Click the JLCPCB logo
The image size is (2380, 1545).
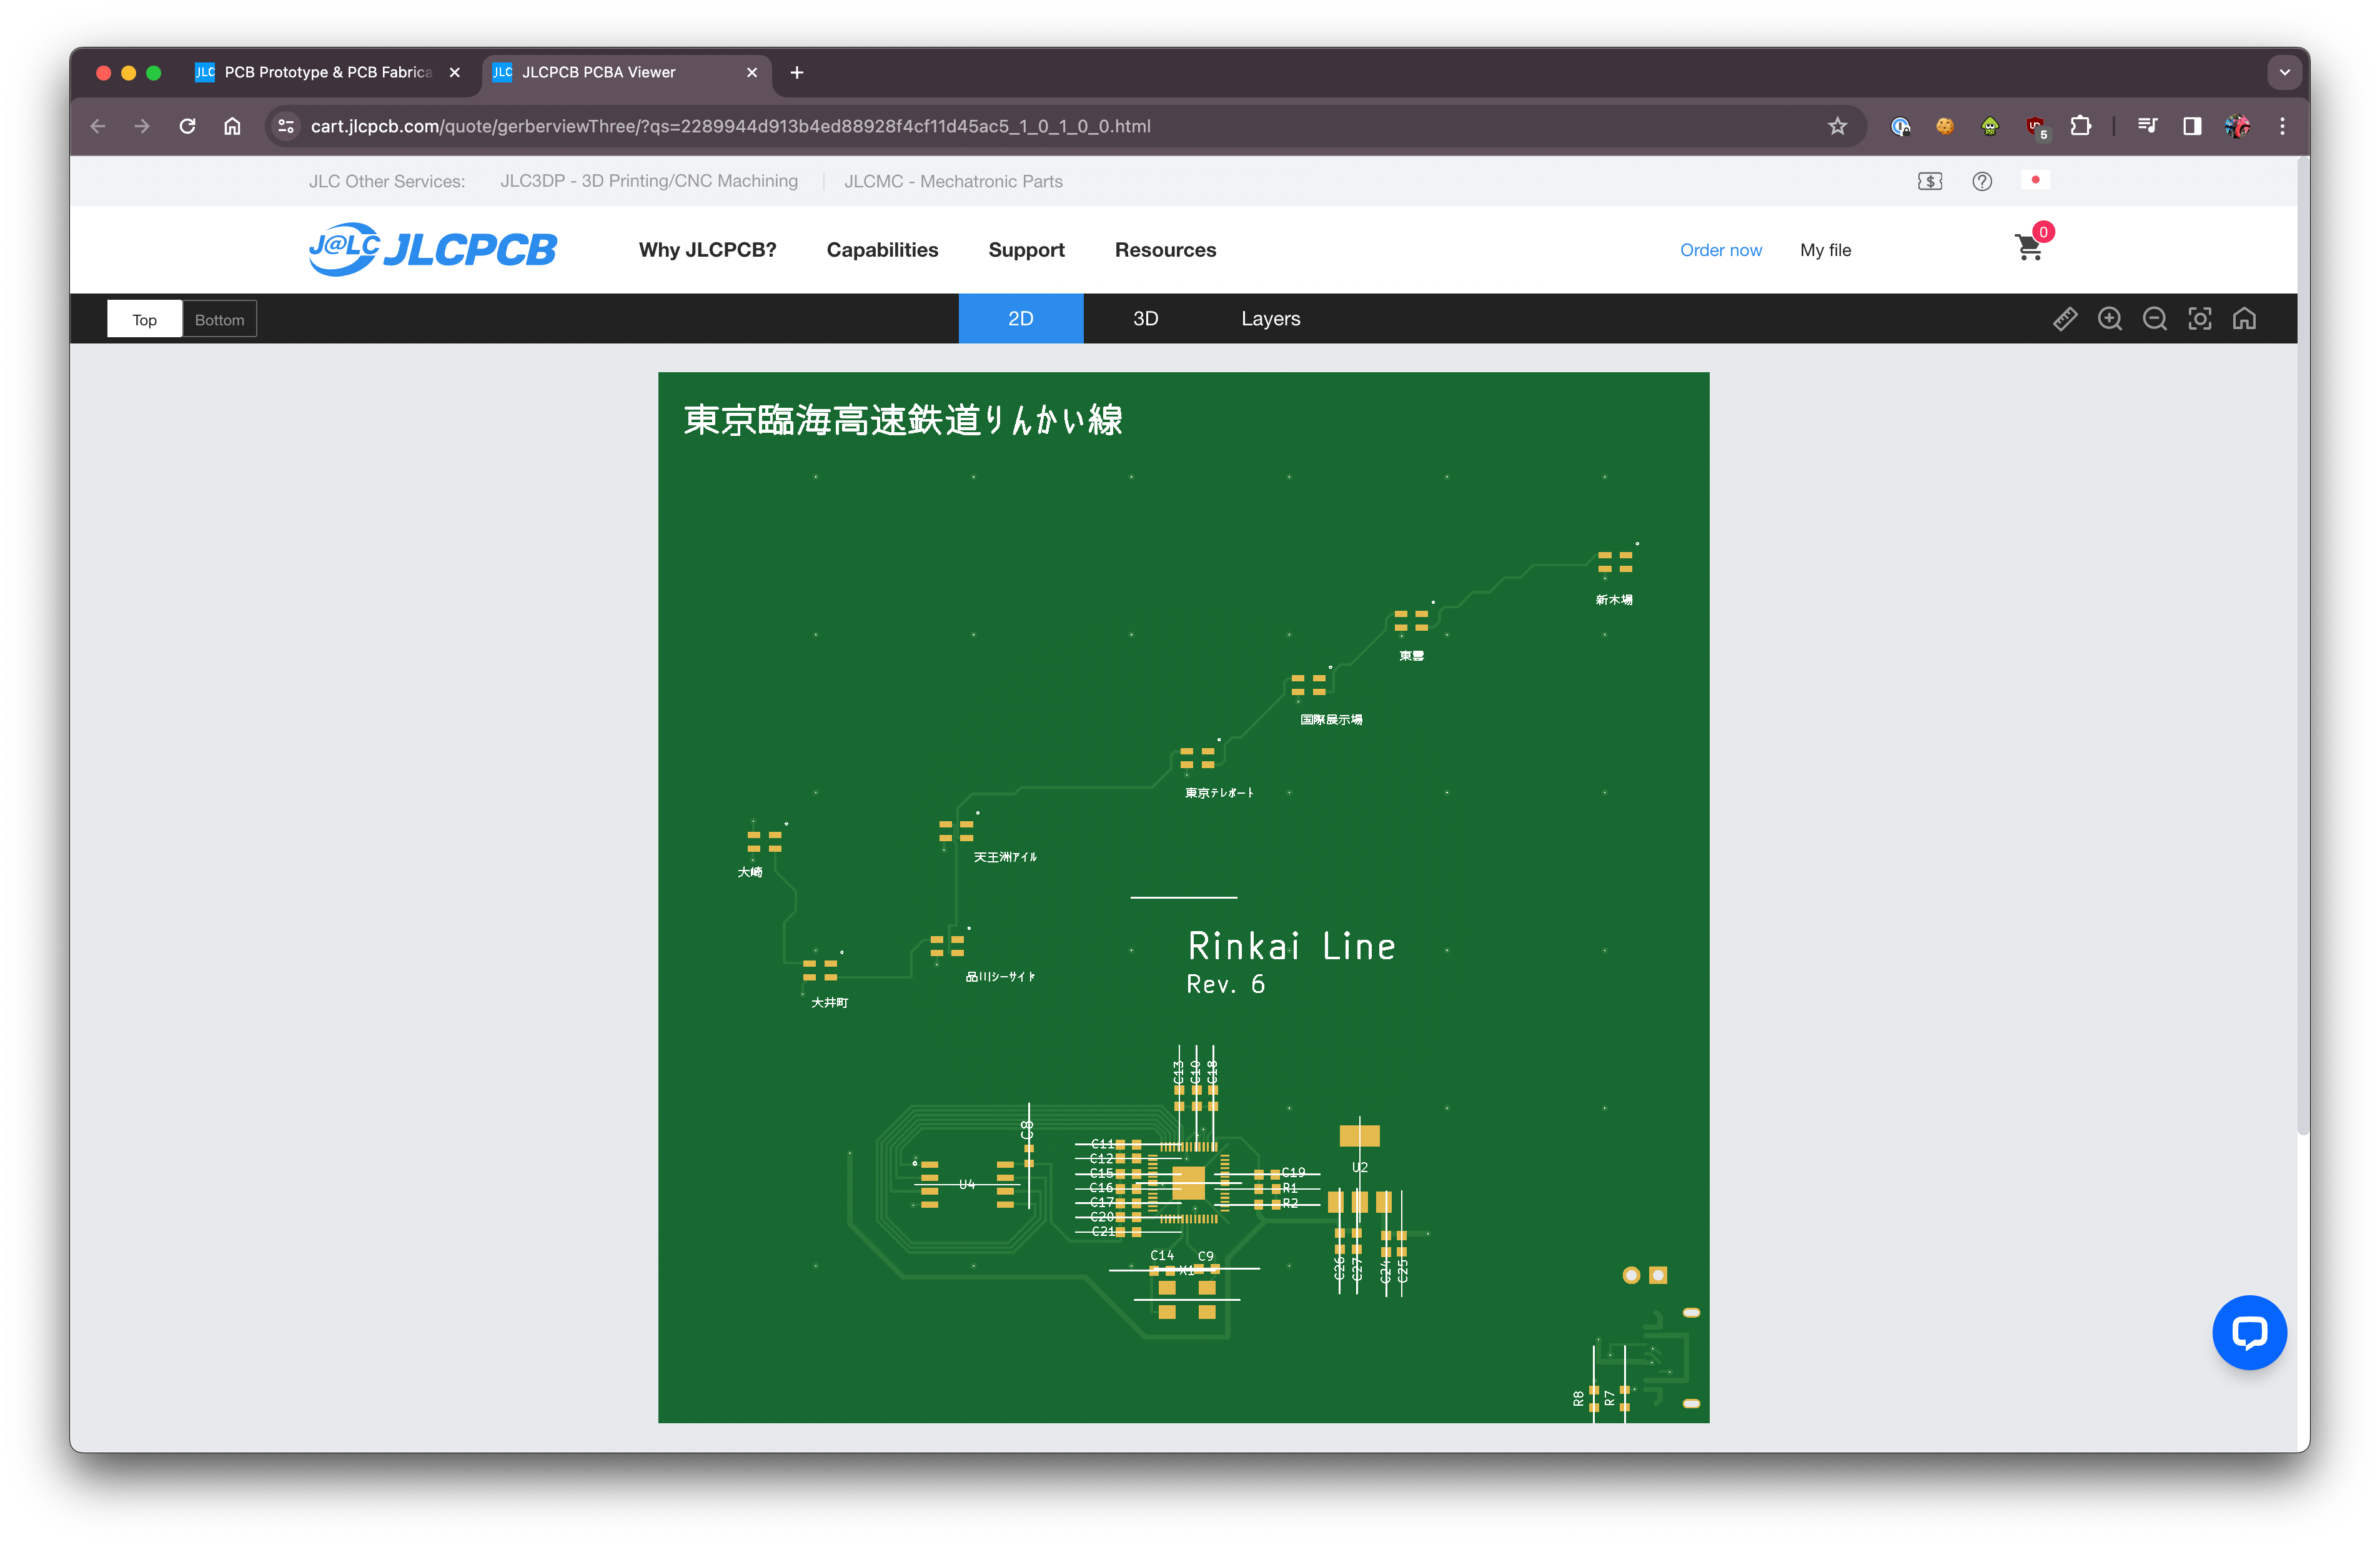click(433, 249)
